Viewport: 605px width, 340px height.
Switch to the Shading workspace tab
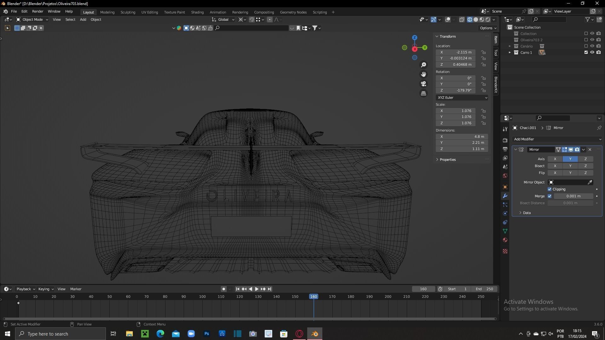(197, 12)
